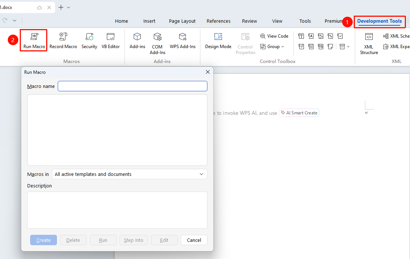This screenshot has height=259, width=410.
Task: Click the XML Schema button
Action: (396, 36)
